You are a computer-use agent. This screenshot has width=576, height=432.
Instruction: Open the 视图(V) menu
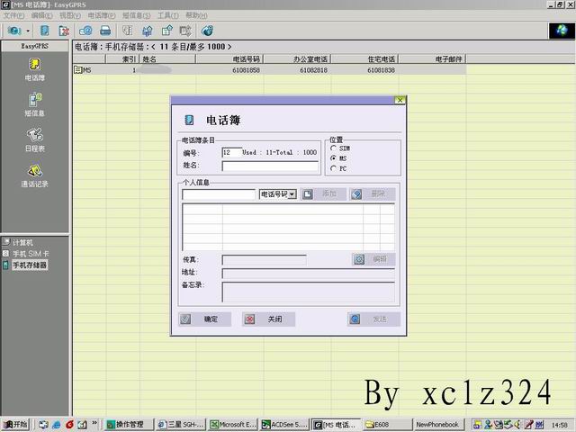point(70,15)
